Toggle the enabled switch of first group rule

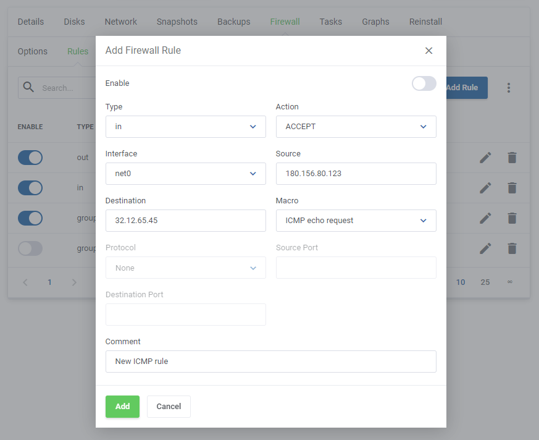coord(30,218)
